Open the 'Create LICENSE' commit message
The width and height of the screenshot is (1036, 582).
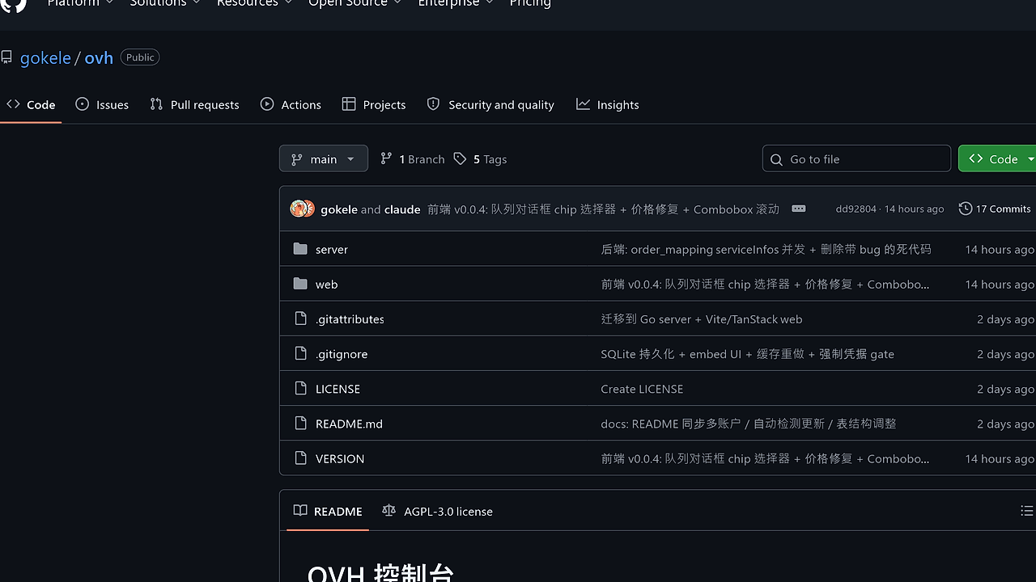click(642, 388)
